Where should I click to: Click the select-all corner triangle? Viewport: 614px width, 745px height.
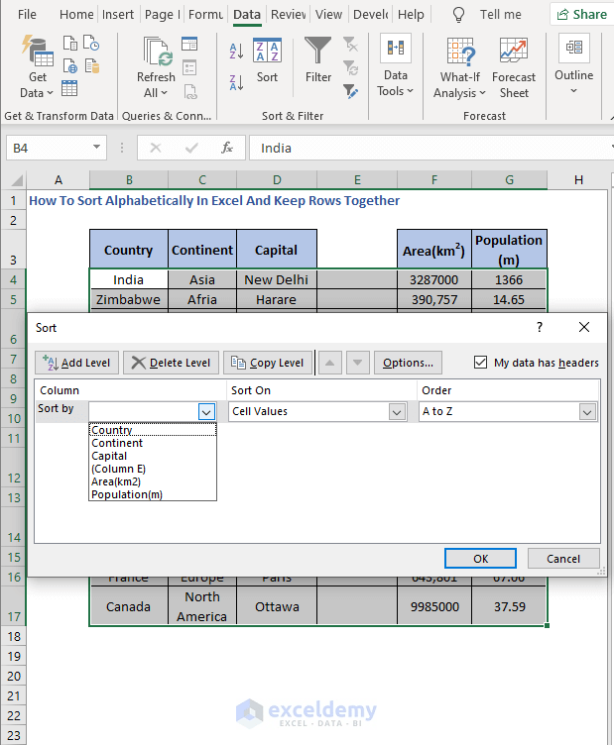(x=17, y=180)
